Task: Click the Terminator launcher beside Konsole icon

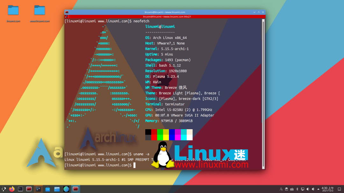Action: 29,189
